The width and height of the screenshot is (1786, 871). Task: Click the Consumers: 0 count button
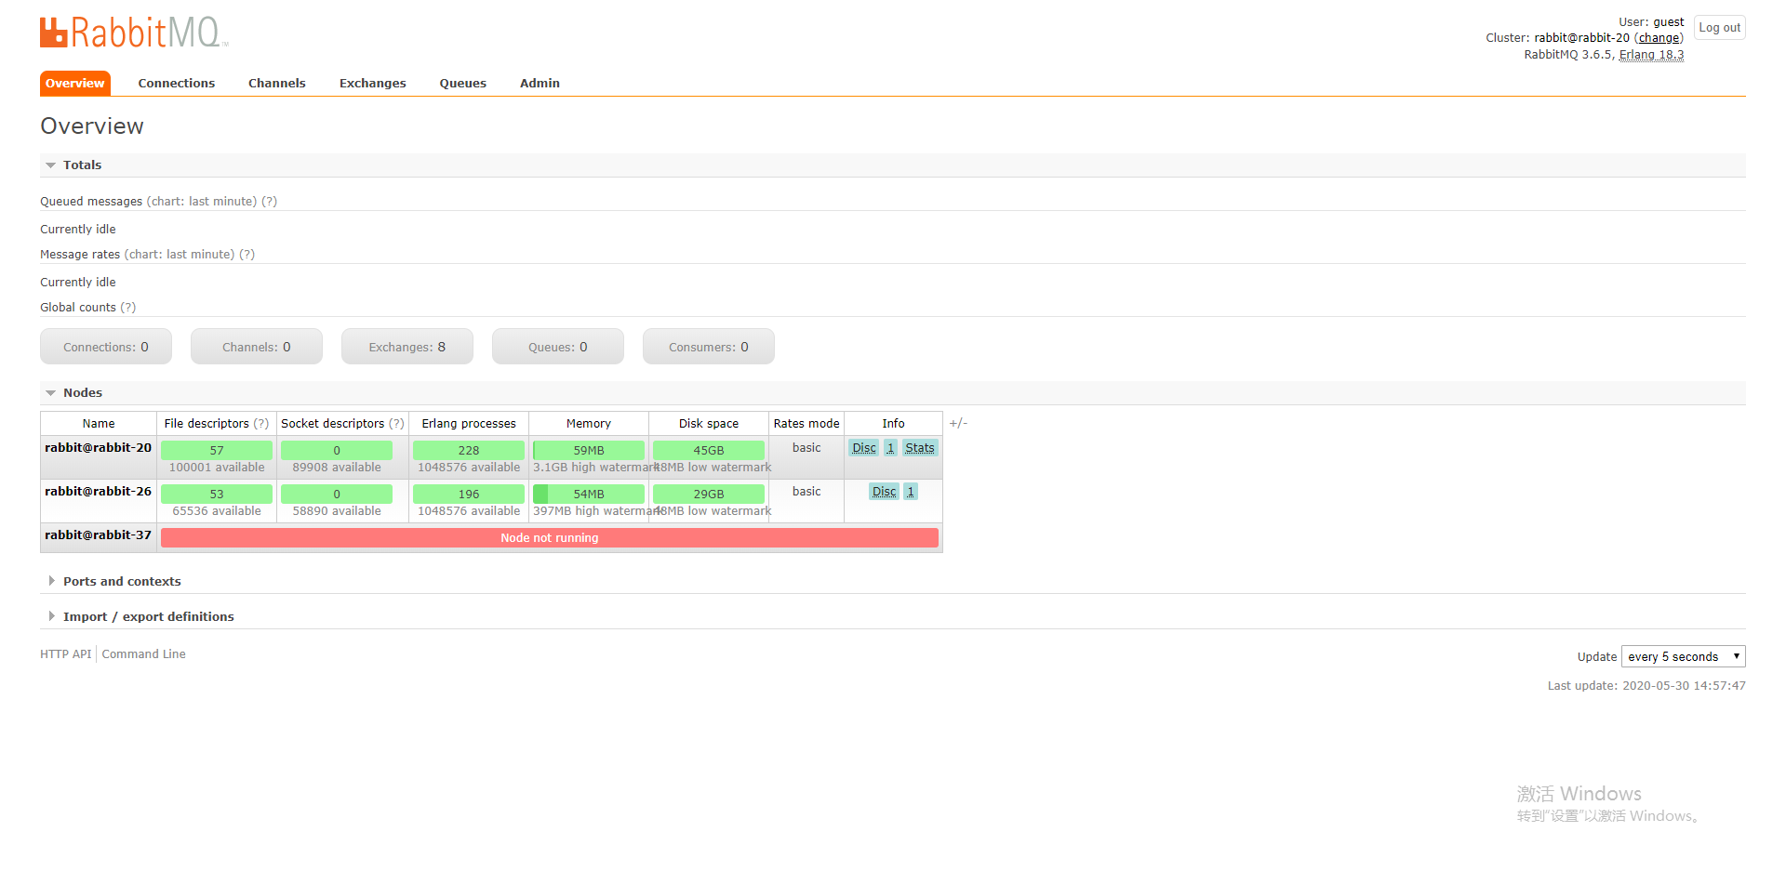pyautogui.click(x=709, y=347)
